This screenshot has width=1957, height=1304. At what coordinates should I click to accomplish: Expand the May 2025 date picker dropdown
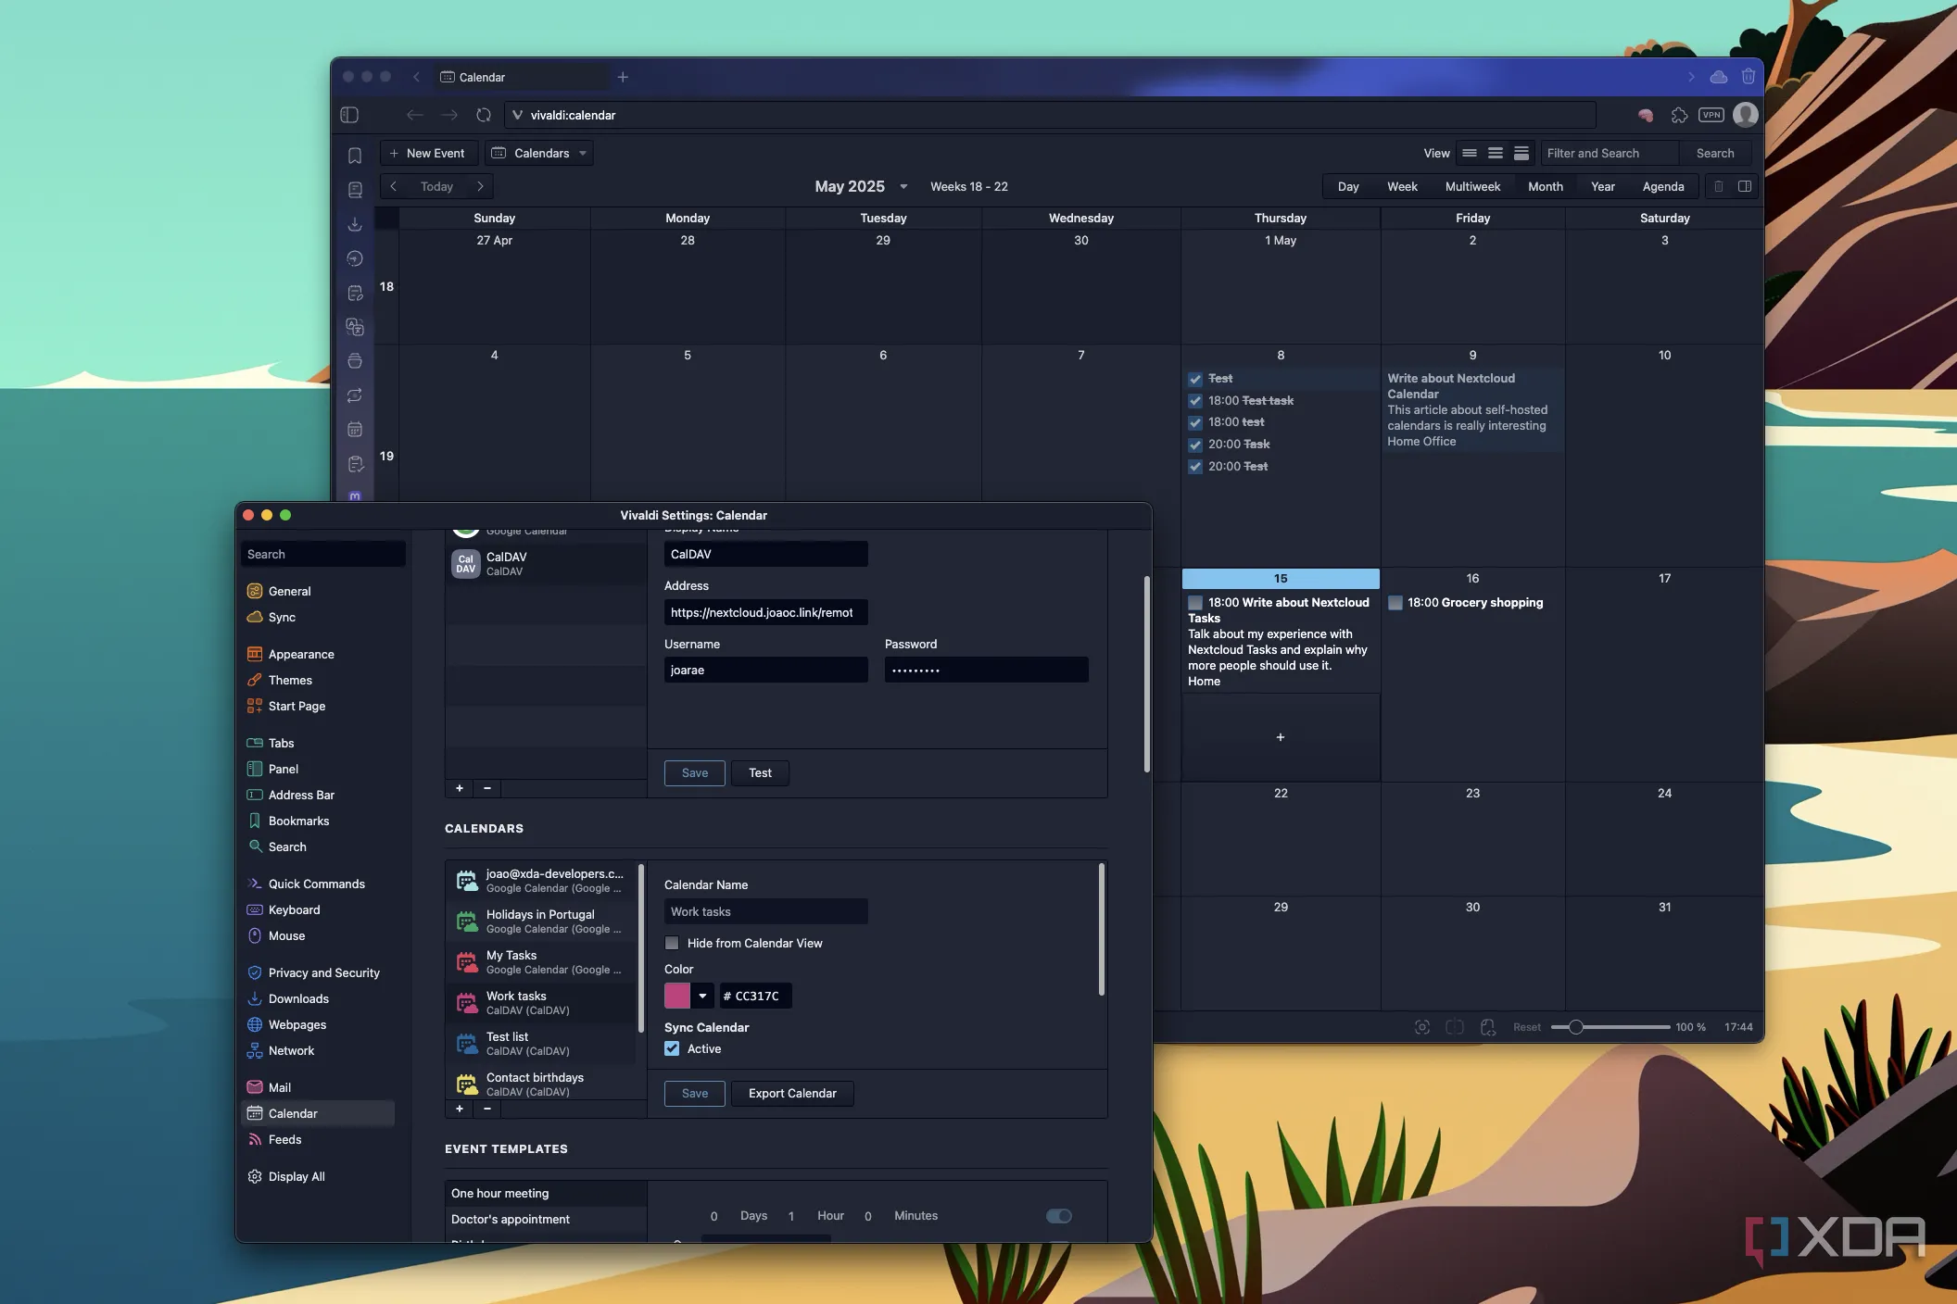(903, 186)
